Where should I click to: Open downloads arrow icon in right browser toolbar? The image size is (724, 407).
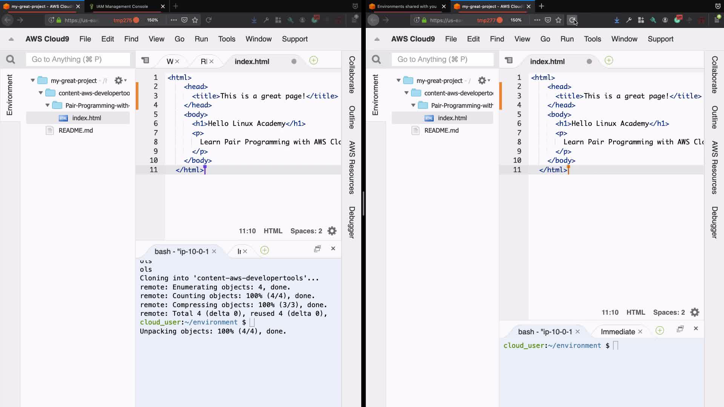click(x=617, y=20)
